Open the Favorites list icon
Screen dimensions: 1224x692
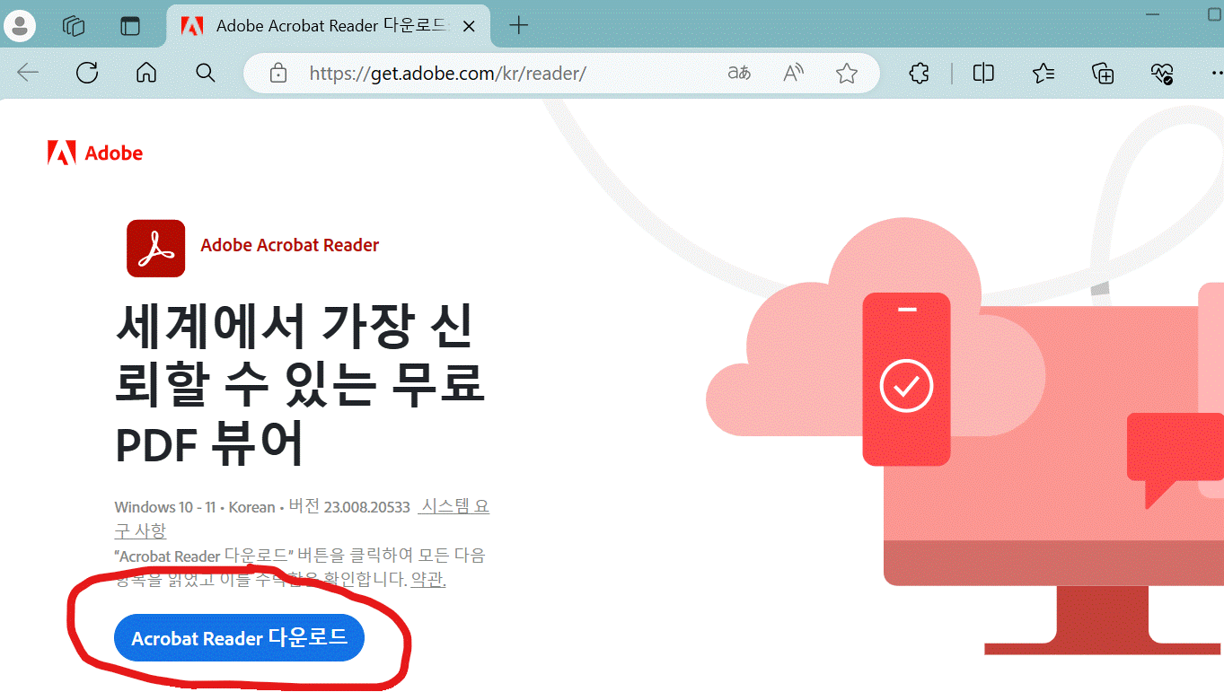tap(1043, 73)
